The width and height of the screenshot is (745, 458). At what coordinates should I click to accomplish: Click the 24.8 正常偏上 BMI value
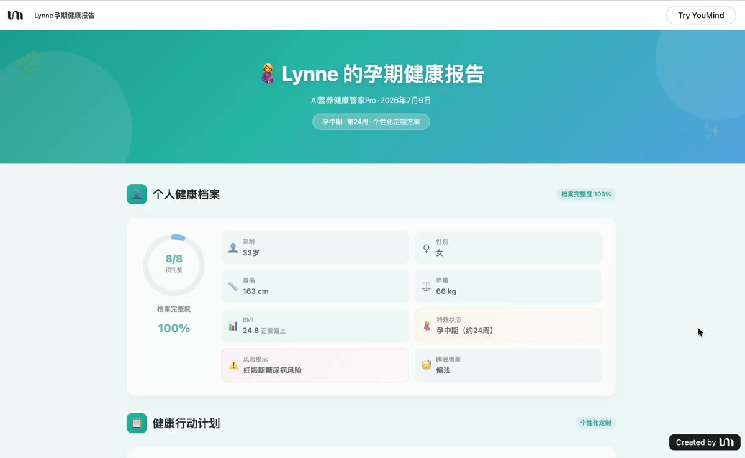(264, 331)
